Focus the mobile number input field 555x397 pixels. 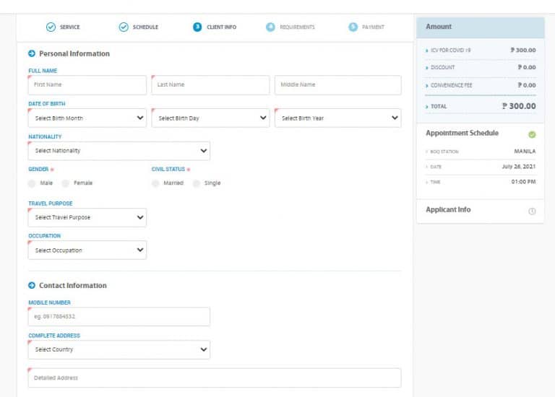(119, 317)
